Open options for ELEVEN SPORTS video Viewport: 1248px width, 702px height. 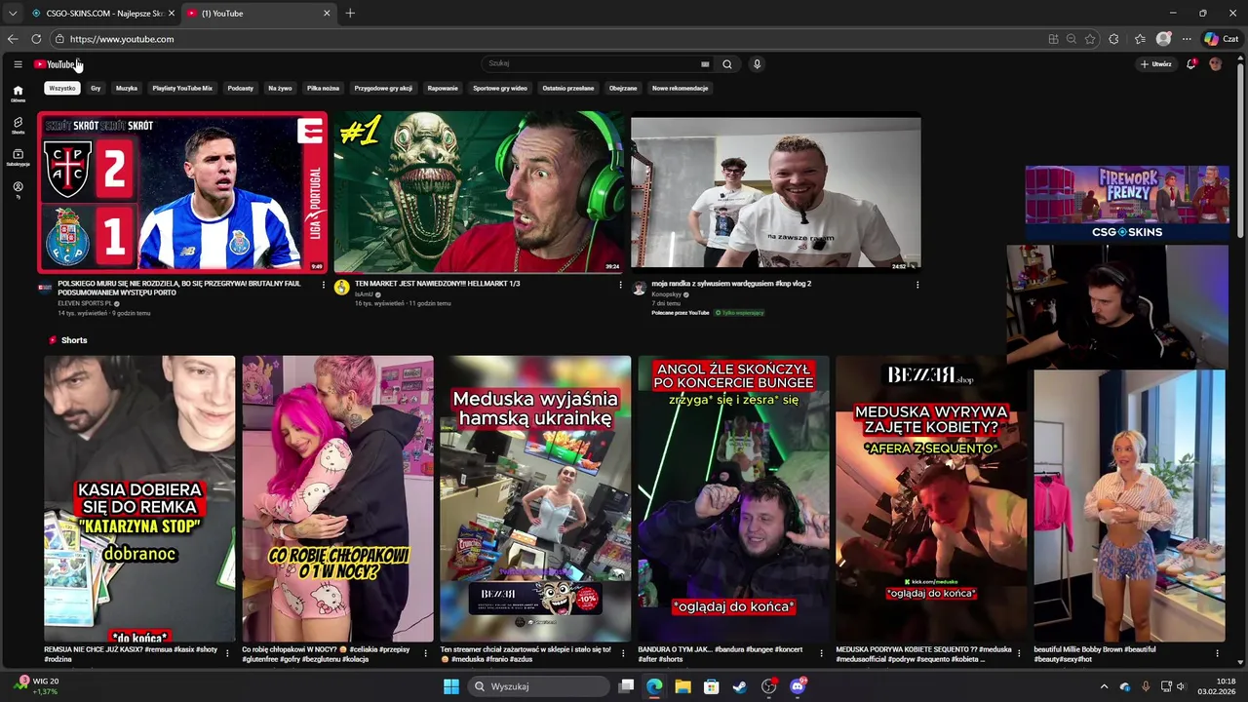[324, 285]
